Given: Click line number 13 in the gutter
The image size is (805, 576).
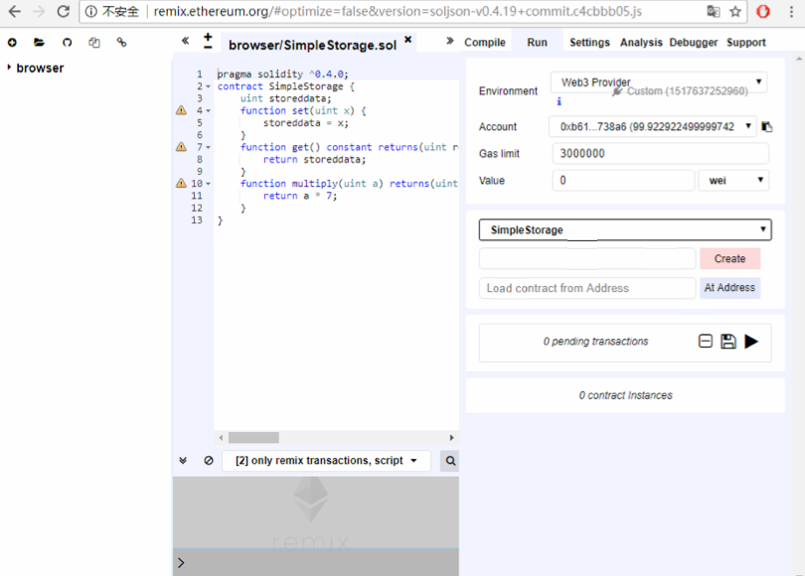Looking at the screenshot, I should click(197, 220).
